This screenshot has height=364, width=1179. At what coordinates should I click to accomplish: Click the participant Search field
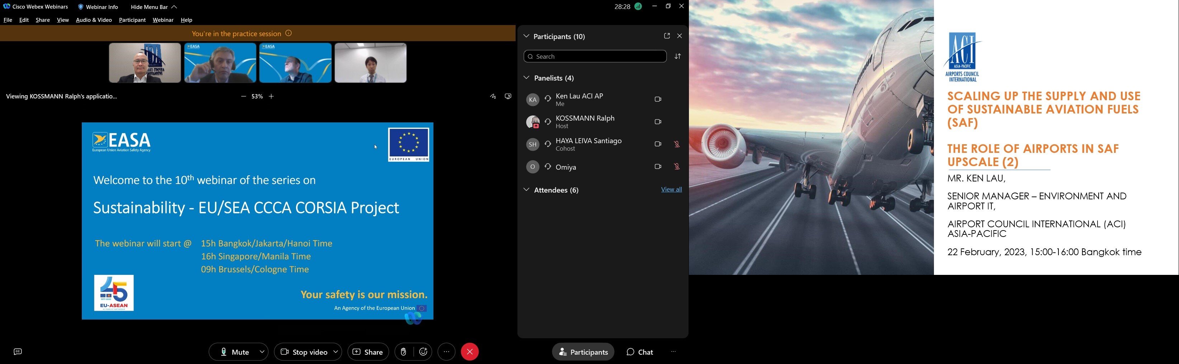tap(595, 56)
